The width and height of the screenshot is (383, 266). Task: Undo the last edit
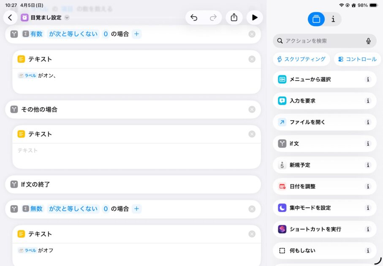pyautogui.click(x=194, y=17)
